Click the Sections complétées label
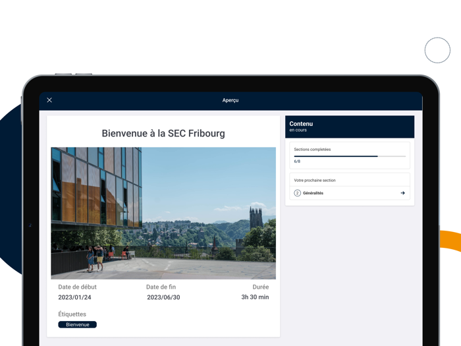The width and height of the screenshot is (461, 346). 312,150
